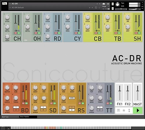Toggle the red mute button on CH channel
This screenshot has width=145, height=130.
16,33
